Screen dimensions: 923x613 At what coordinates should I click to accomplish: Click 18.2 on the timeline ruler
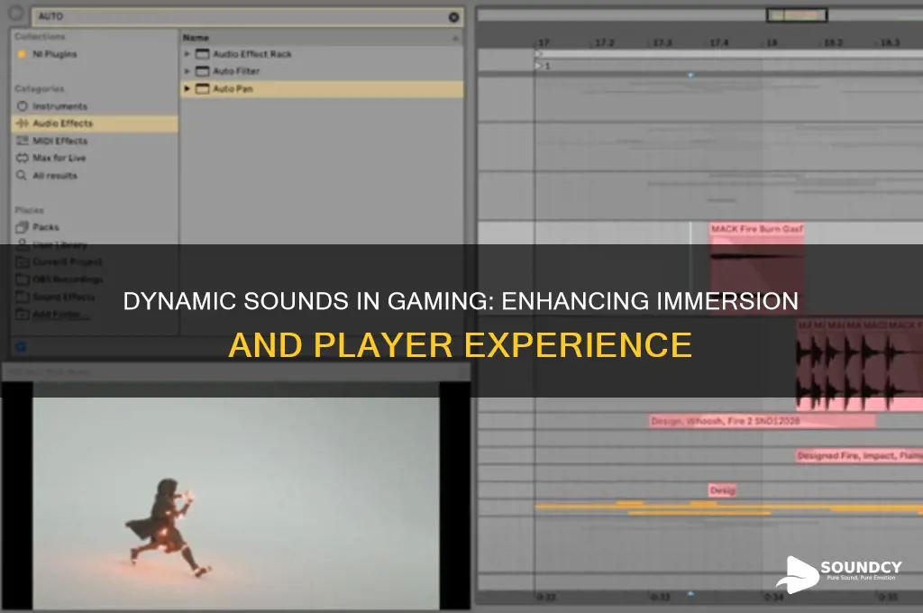click(x=833, y=43)
